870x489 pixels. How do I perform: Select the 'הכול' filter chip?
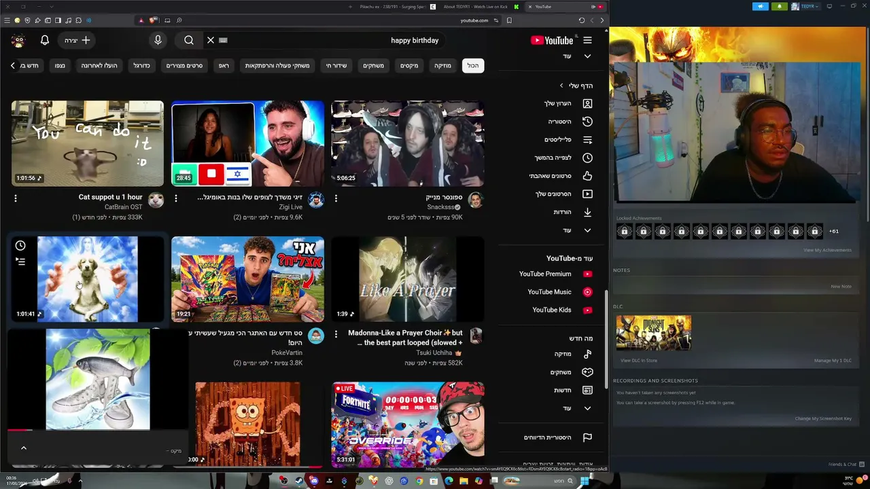473,66
